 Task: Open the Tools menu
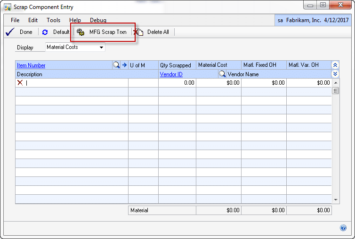click(53, 20)
